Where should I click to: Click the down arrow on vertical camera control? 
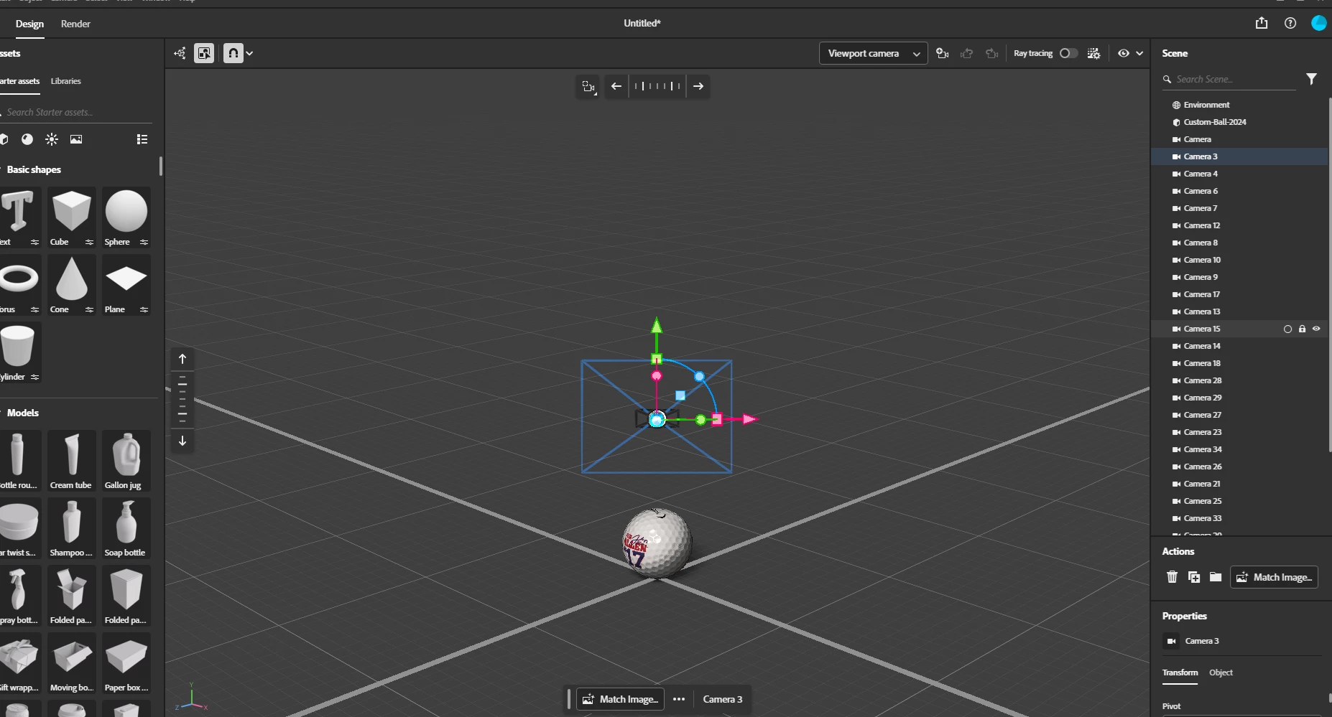coord(182,441)
